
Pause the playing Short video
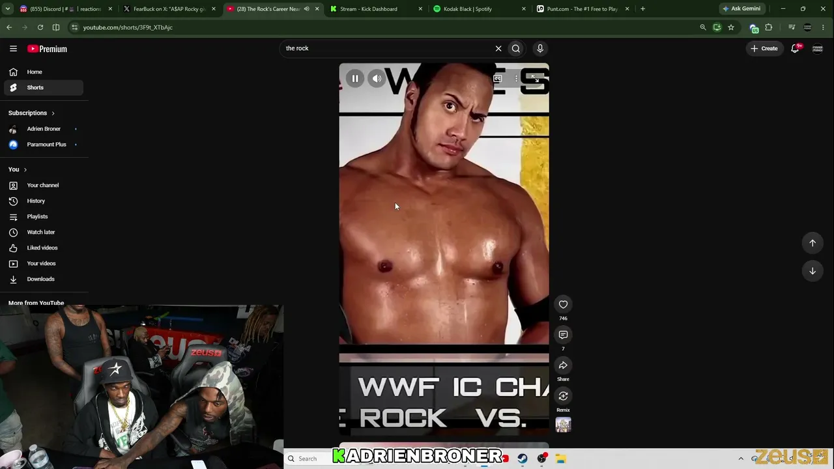tap(355, 79)
